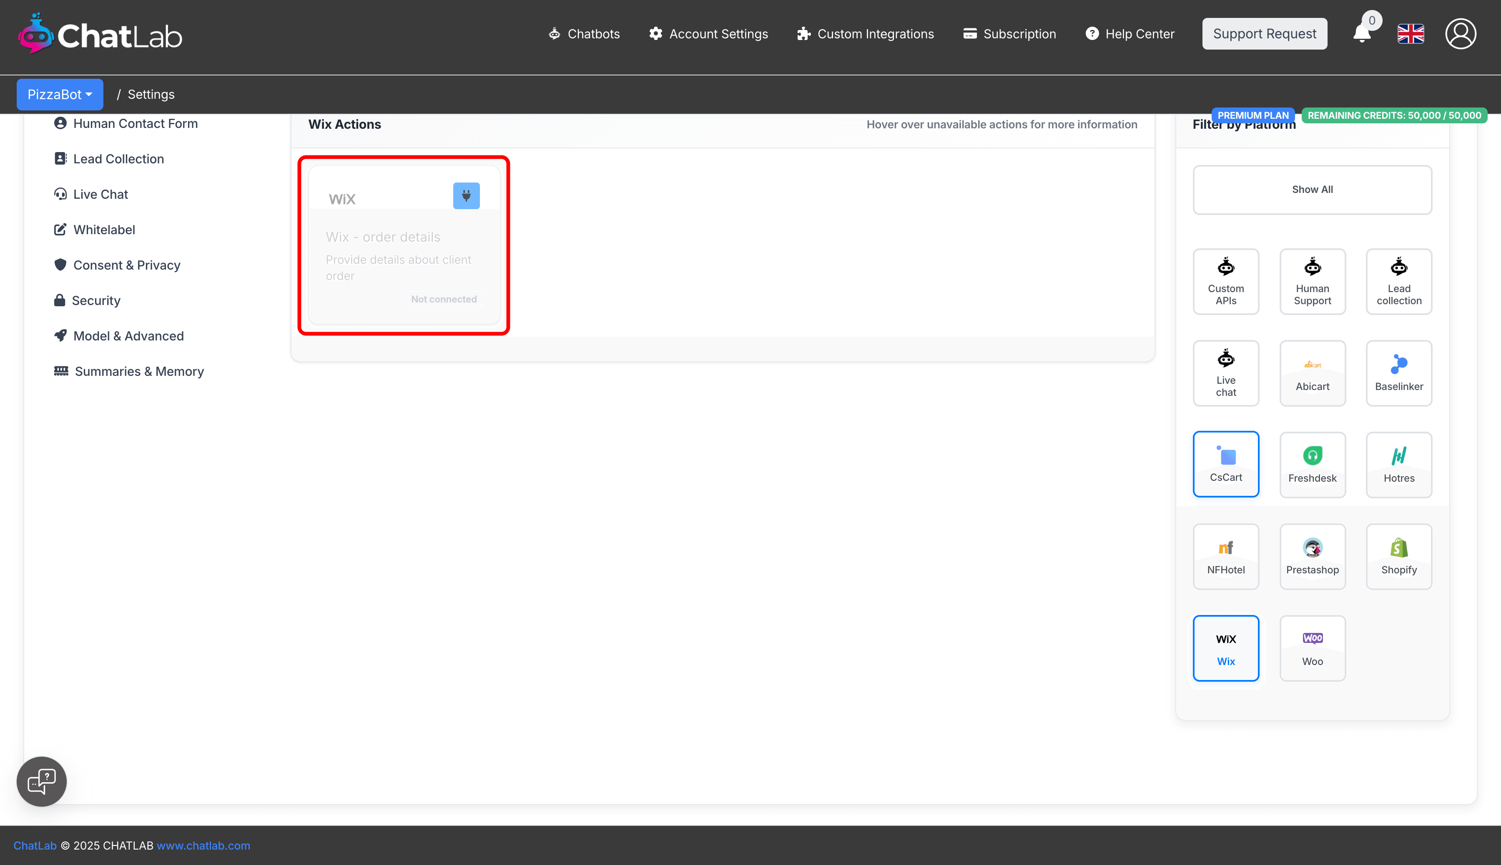Click the UK flag language icon
Image resolution: width=1501 pixels, height=865 pixels.
tap(1410, 34)
